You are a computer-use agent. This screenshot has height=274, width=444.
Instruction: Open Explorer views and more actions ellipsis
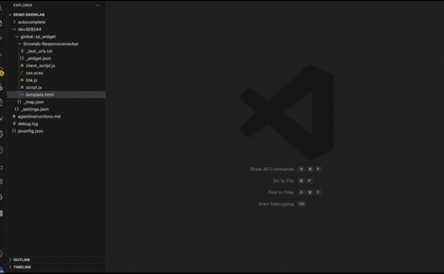point(98,5)
